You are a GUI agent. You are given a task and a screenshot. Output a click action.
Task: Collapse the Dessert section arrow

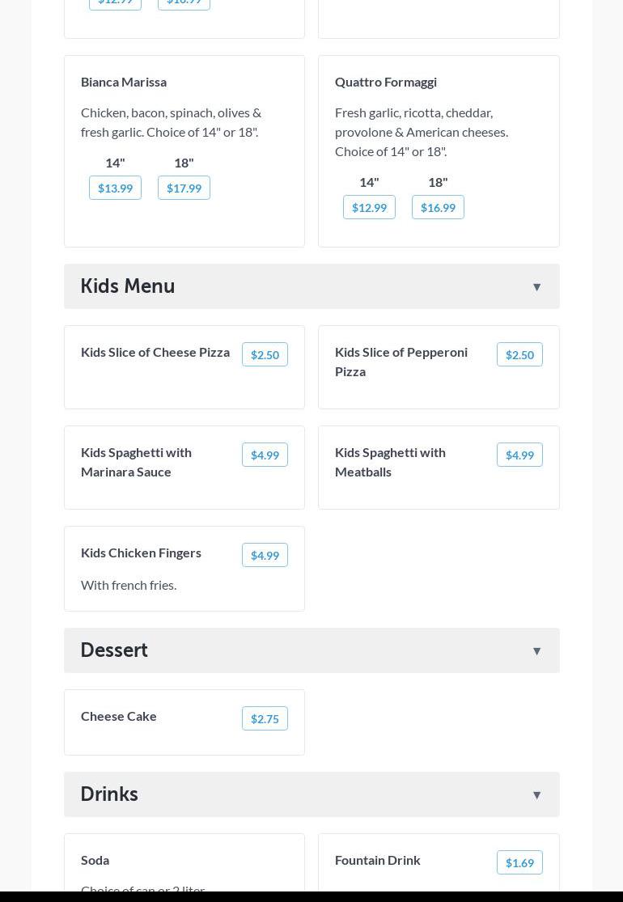536,651
